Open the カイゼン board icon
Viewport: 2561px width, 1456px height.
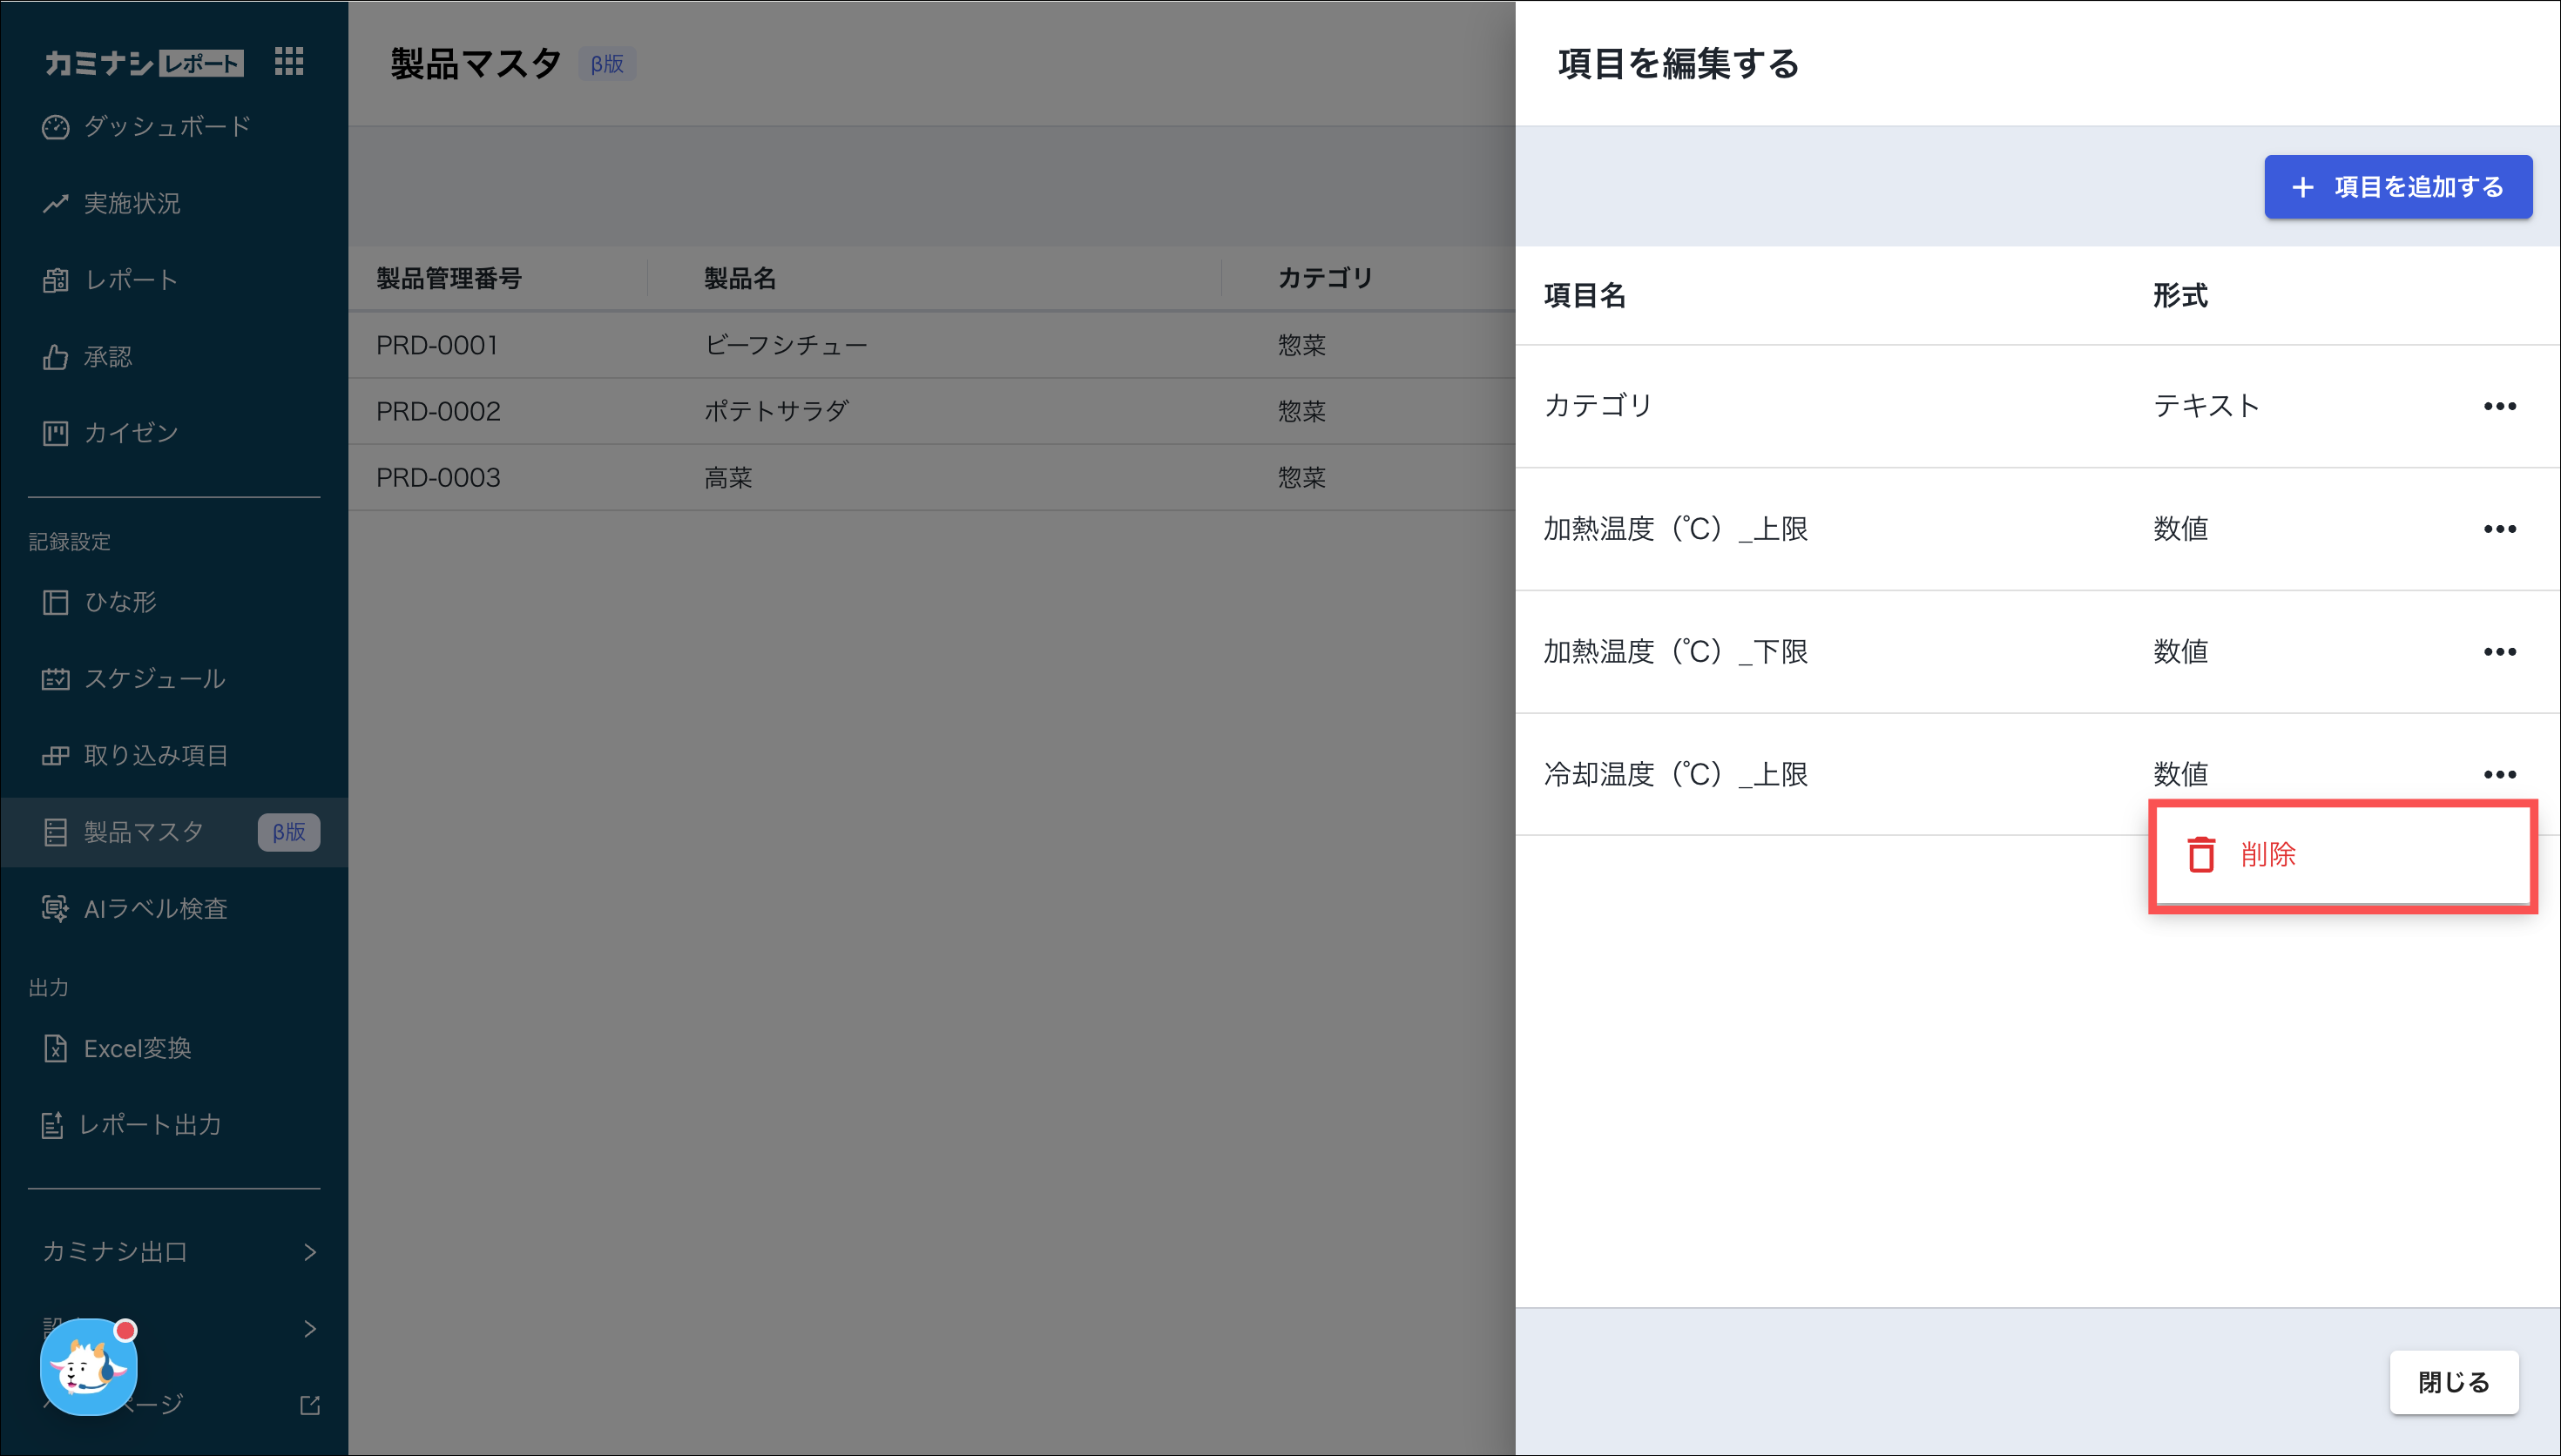[x=55, y=433]
